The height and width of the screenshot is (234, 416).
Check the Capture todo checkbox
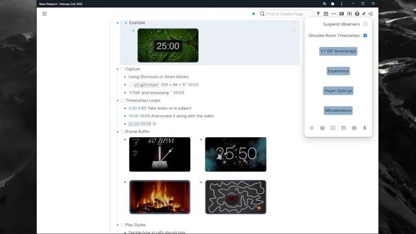point(123,69)
